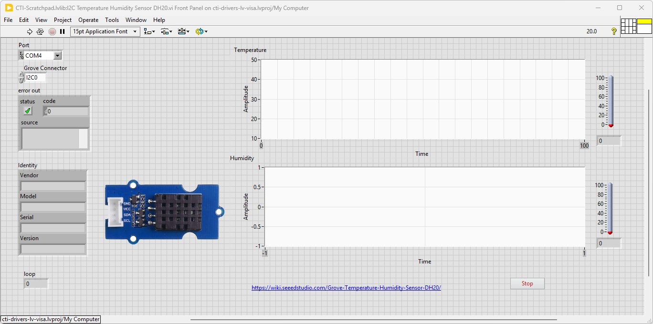Step the Grove Connector I2C0 selector
653x324 pixels.
point(21,78)
